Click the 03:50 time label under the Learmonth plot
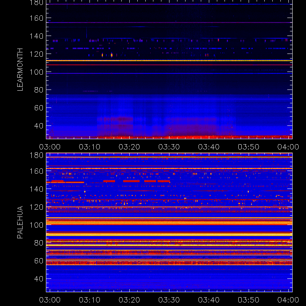Image resolution: width=306 pixels, height=306 pixels. [x=249, y=147]
